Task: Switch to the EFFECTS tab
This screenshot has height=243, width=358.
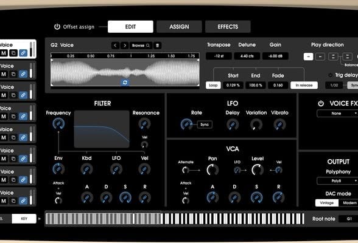Action: (228, 27)
